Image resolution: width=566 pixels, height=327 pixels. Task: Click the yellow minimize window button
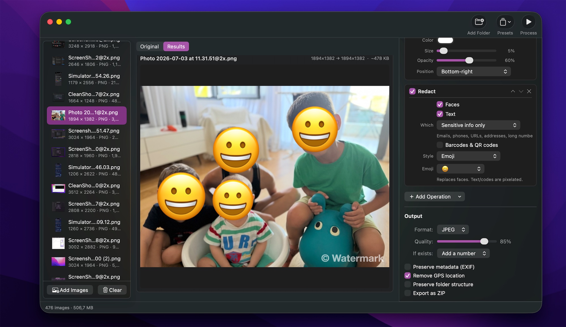(x=59, y=22)
